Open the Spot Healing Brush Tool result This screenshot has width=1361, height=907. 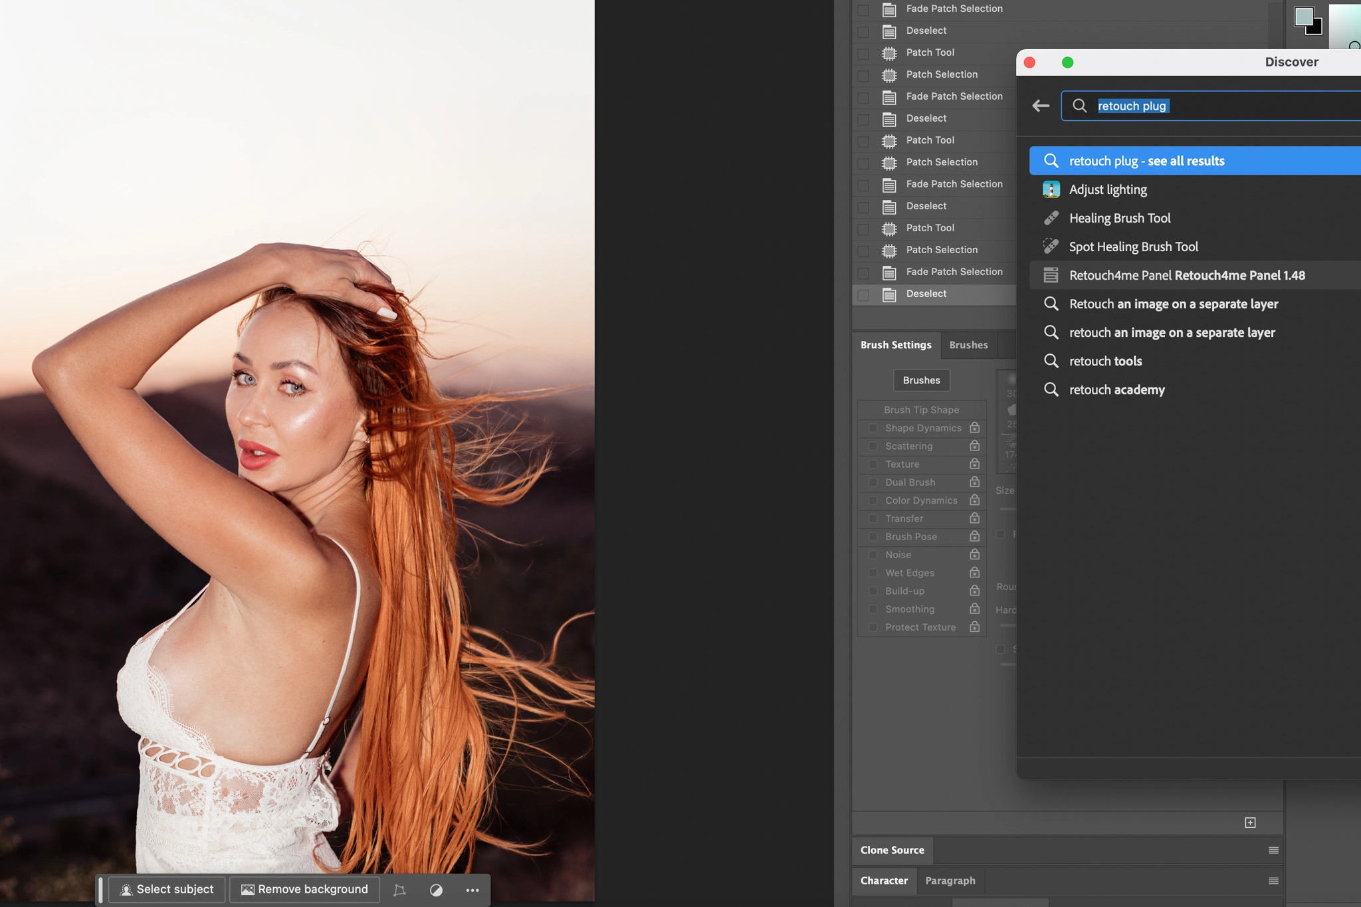coord(1134,247)
